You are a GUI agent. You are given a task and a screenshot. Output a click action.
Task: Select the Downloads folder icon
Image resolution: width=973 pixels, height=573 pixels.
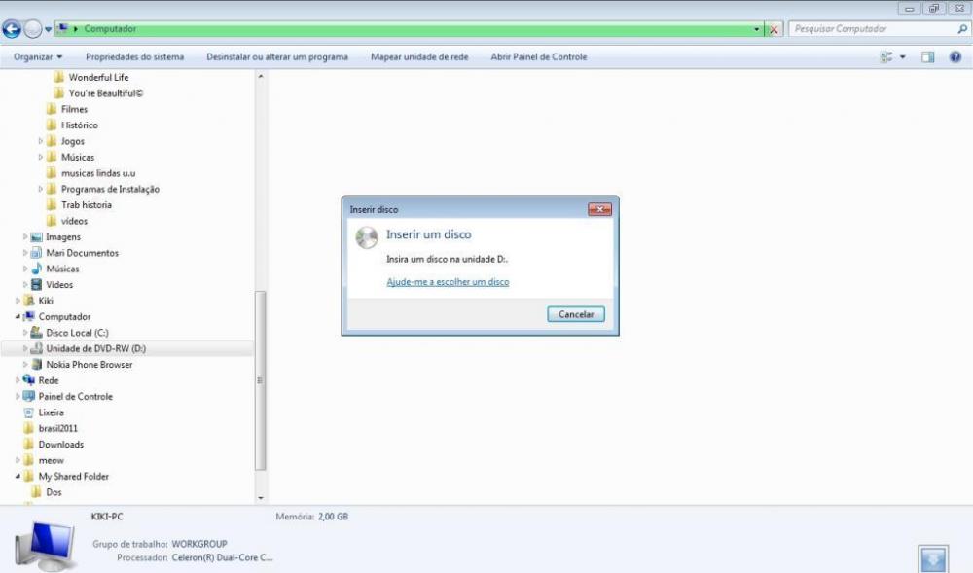(x=28, y=444)
